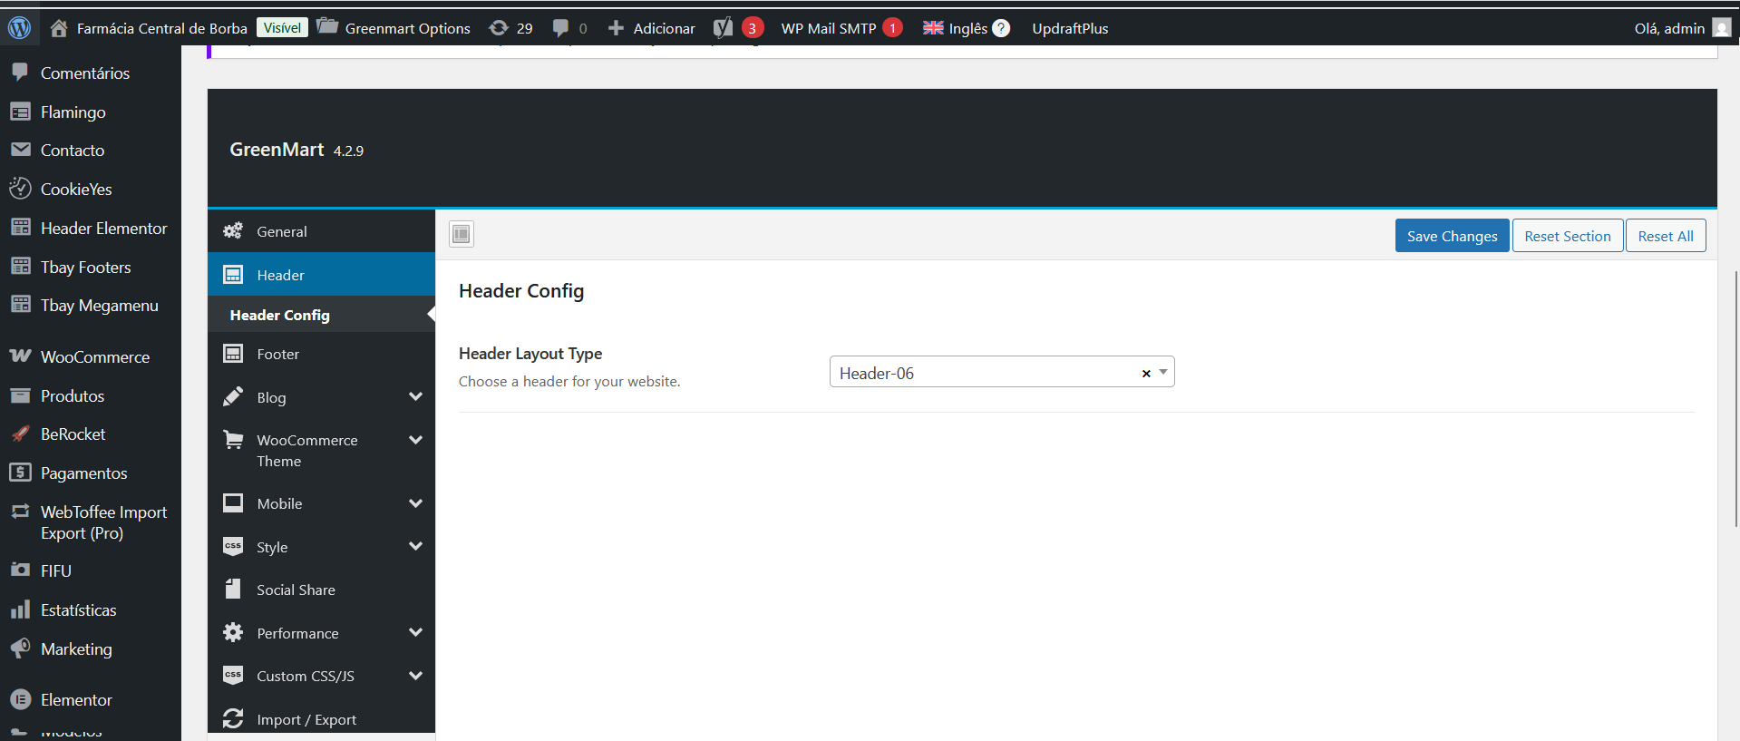This screenshot has width=1740, height=741.
Task: Click the Style CSS icon
Action: tap(233, 546)
